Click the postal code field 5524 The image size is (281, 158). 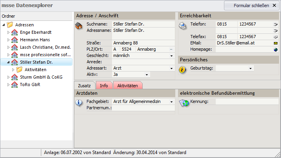pos(128,49)
